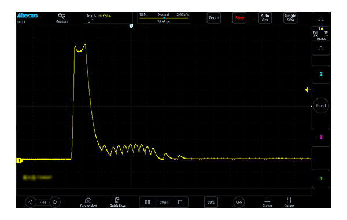Tap the round Level button
347x220 pixels.
[x=321, y=106]
